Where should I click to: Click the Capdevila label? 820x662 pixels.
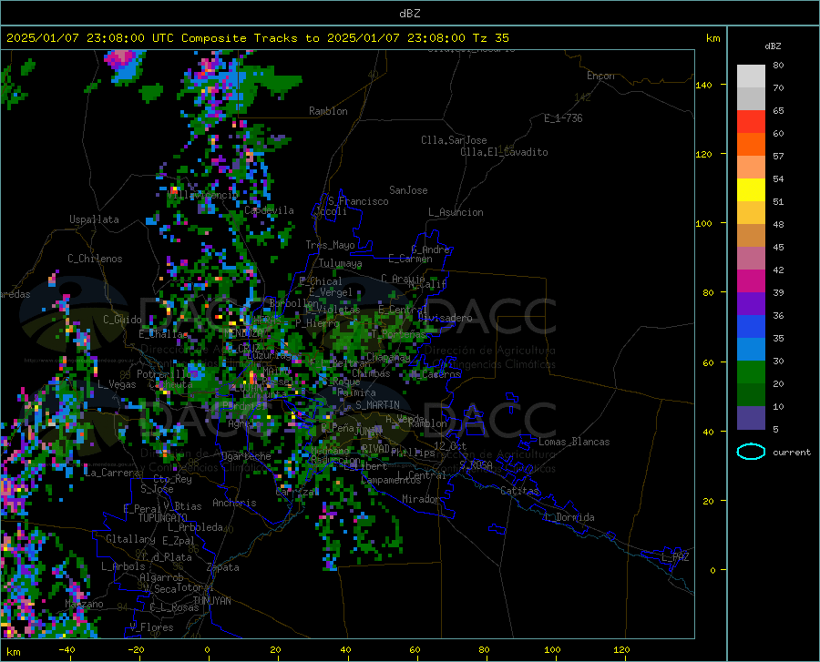(269, 210)
